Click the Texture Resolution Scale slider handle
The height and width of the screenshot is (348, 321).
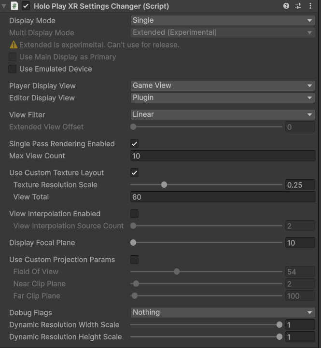coord(164,185)
